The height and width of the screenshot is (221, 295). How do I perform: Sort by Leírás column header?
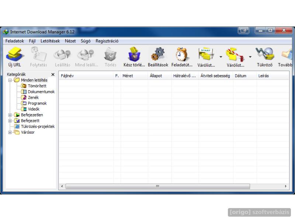pos(273,76)
